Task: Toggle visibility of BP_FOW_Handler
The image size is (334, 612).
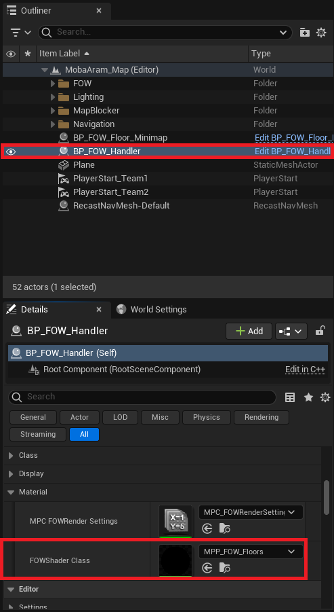Action: (x=11, y=151)
